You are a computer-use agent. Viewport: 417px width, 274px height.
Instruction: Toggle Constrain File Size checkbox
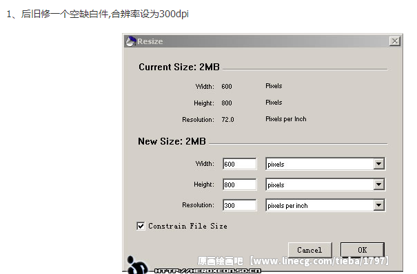coord(141,226)
